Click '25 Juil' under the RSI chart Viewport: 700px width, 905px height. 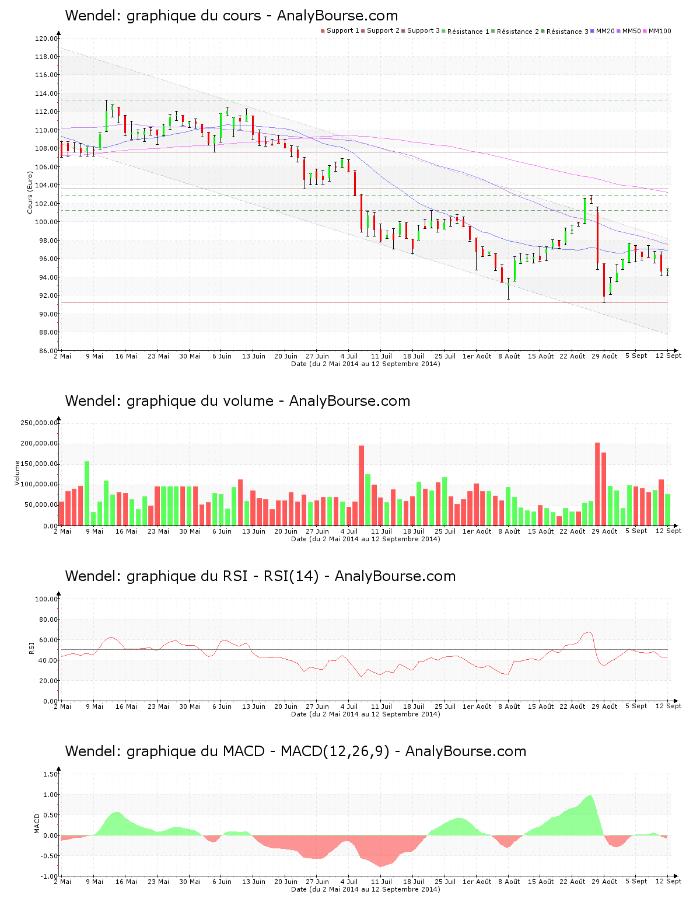(x=445, y=706)
